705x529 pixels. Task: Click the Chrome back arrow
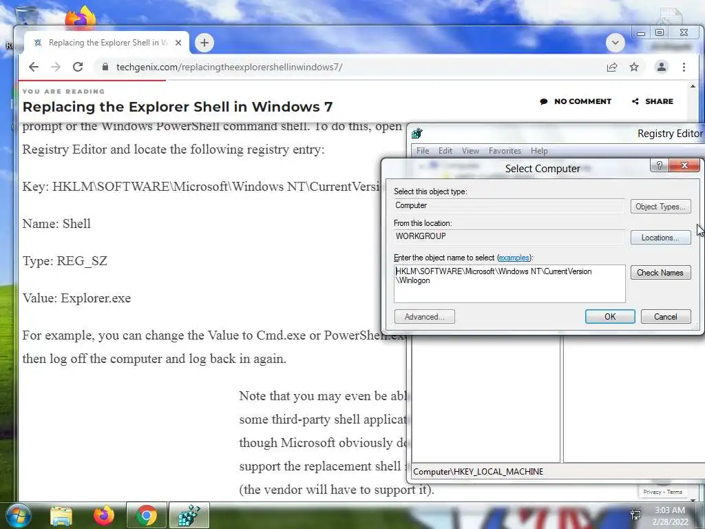(x=33, y=67)
